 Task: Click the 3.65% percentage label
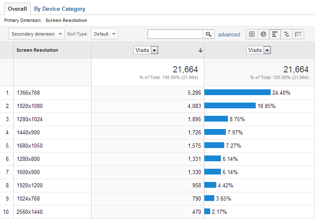223,198
